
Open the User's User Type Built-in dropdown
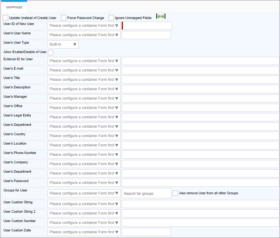[63, 44]
